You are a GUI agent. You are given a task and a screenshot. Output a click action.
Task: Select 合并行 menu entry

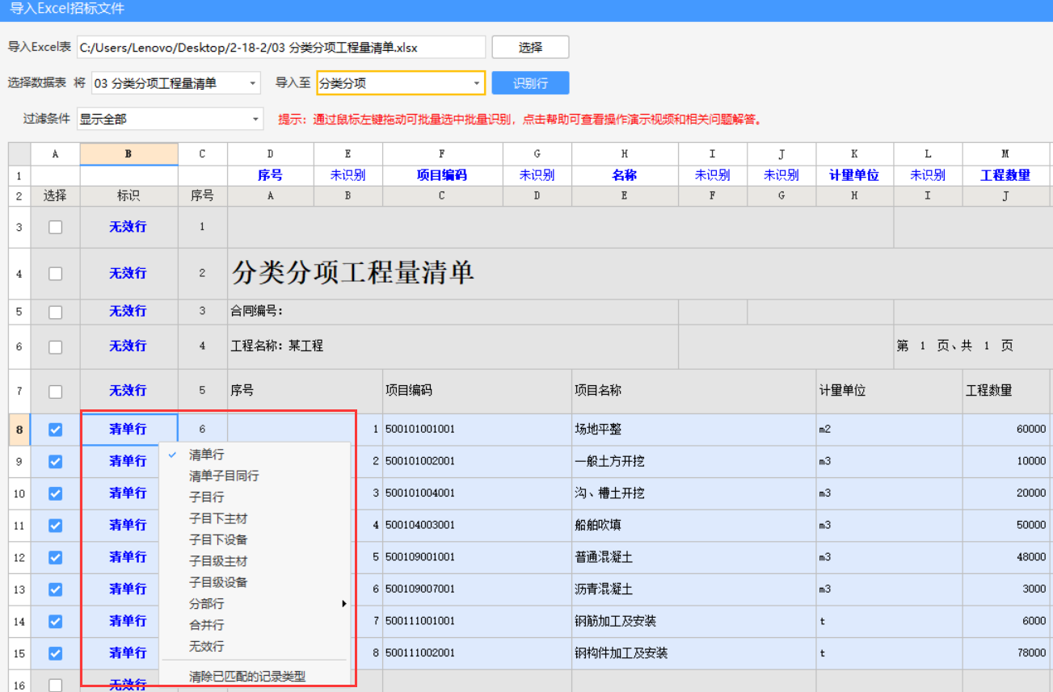point(207,625)
